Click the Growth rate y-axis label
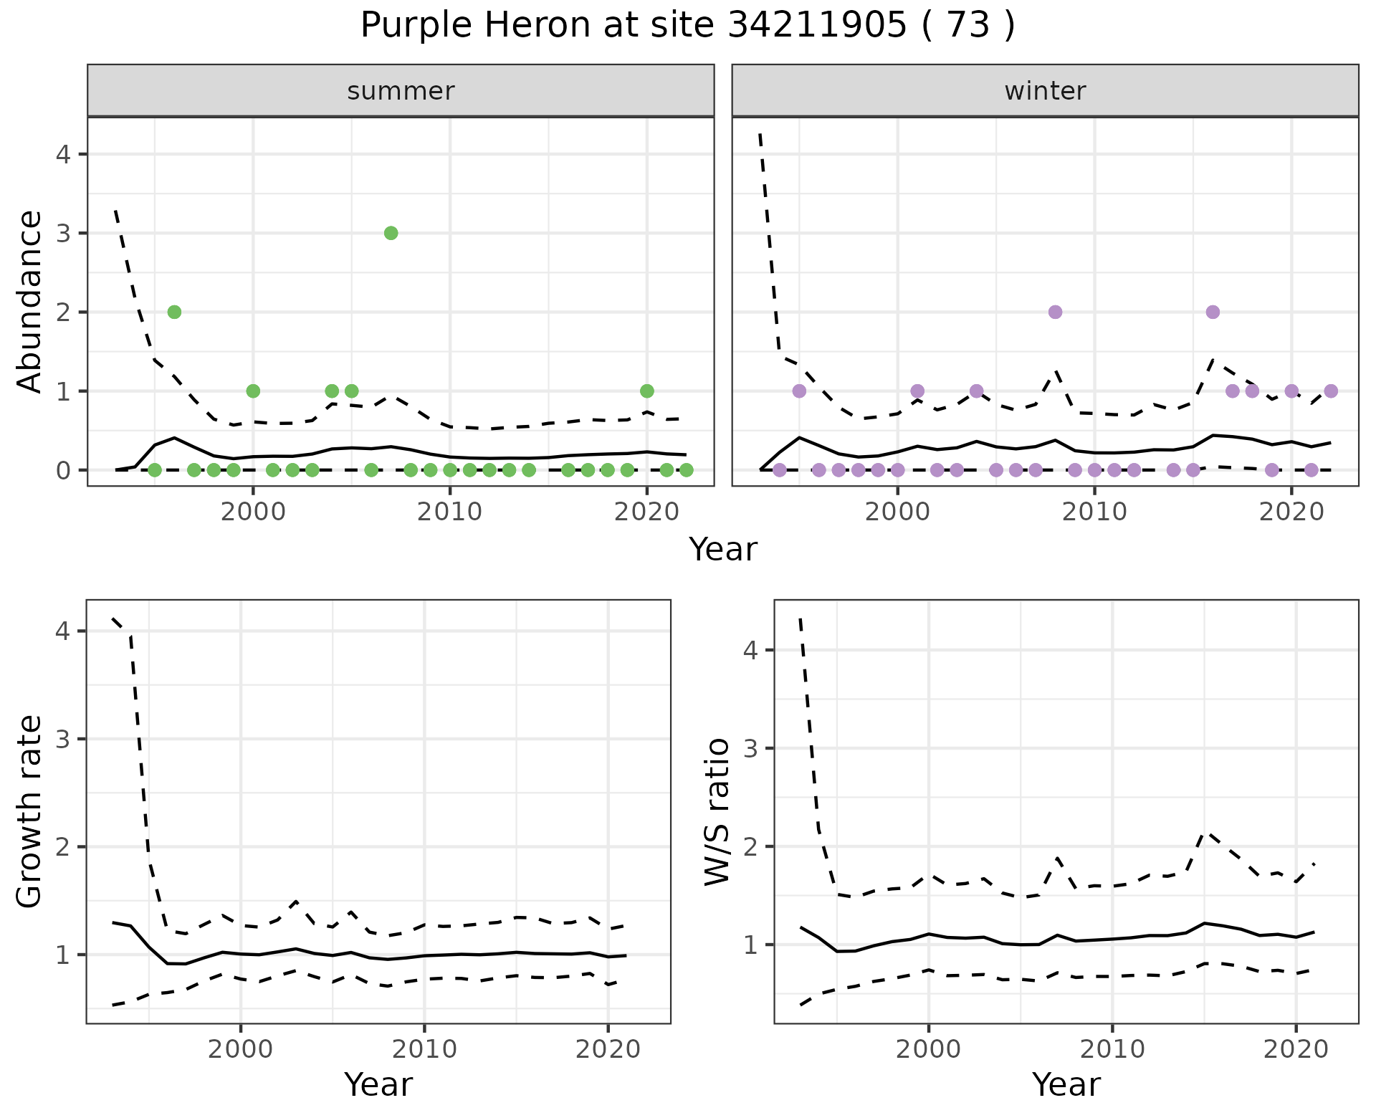The image size is (1376, 1118). [30, 811]
